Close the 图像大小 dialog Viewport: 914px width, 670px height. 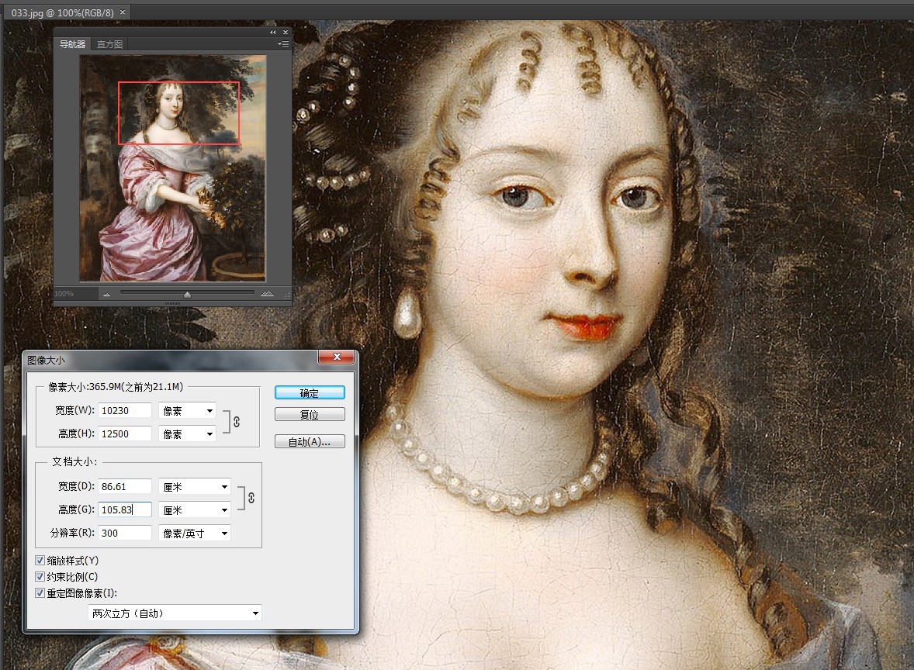[x=337, y=357]
